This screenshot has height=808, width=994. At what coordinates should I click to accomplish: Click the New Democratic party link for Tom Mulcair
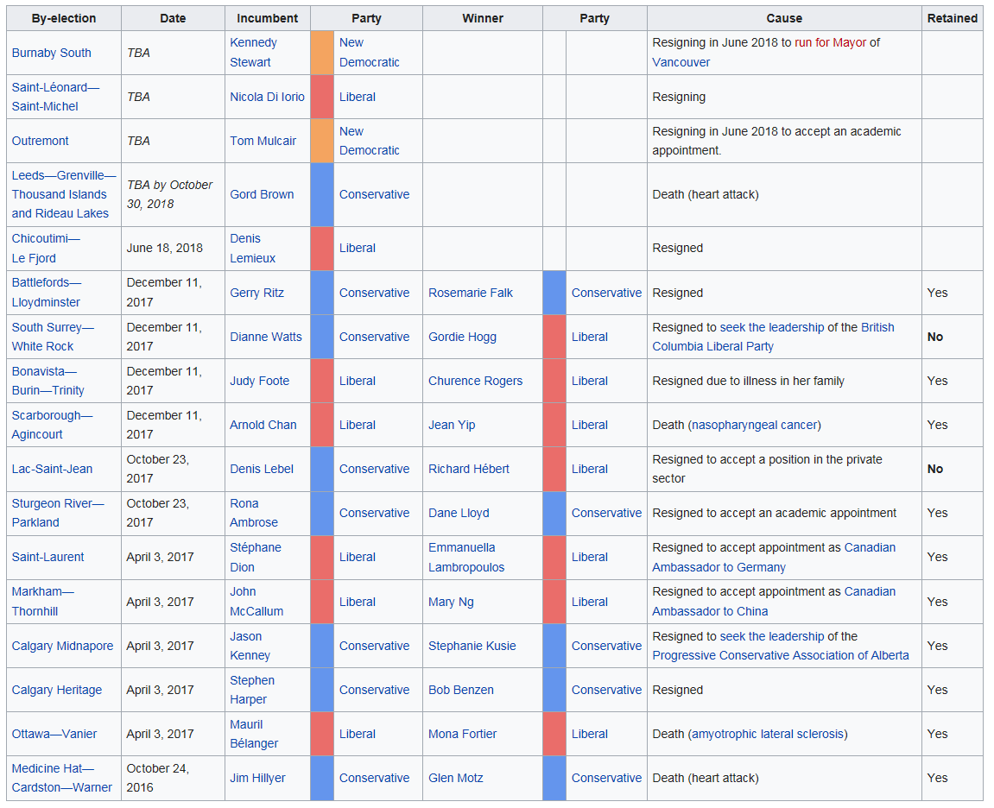[x=369, y=141]
